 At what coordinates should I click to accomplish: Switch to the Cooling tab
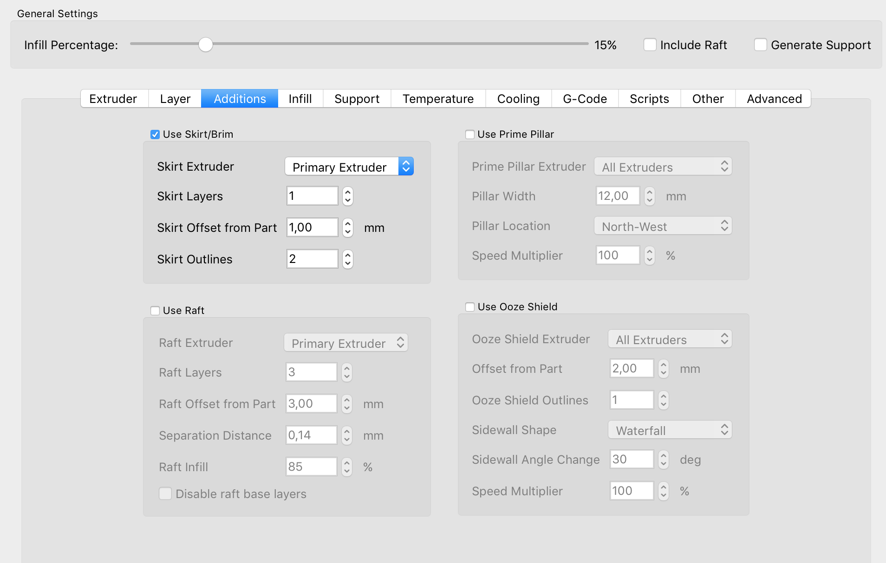pyautogui.click(x=518, y=99)
